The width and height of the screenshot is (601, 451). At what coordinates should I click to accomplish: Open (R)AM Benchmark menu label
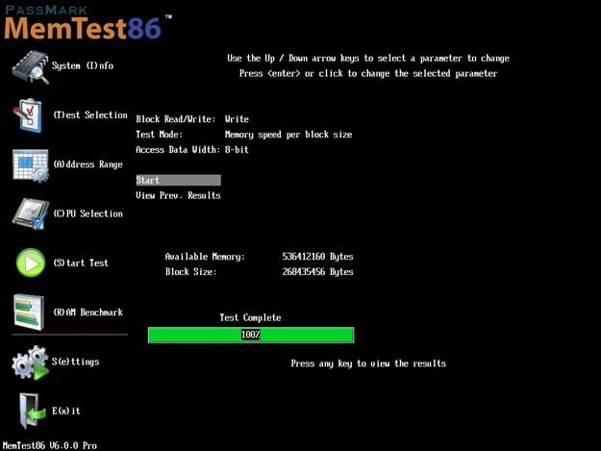pyautogui.click(x=88, y=313)
